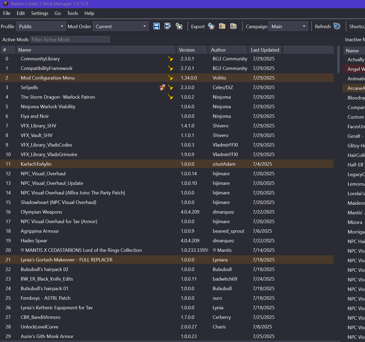Select NPC Visual Overhaul for Tav (Armor)
Screen dimensions: 365x342
coord(167,222)
